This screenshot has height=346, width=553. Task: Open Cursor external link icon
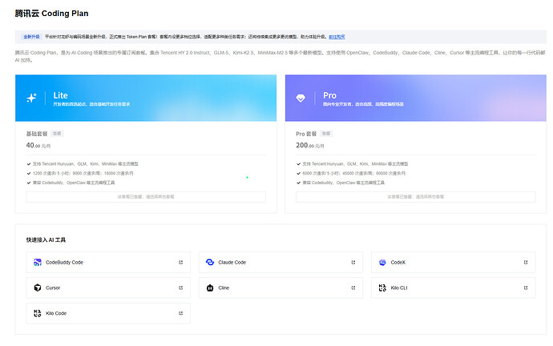180,288
